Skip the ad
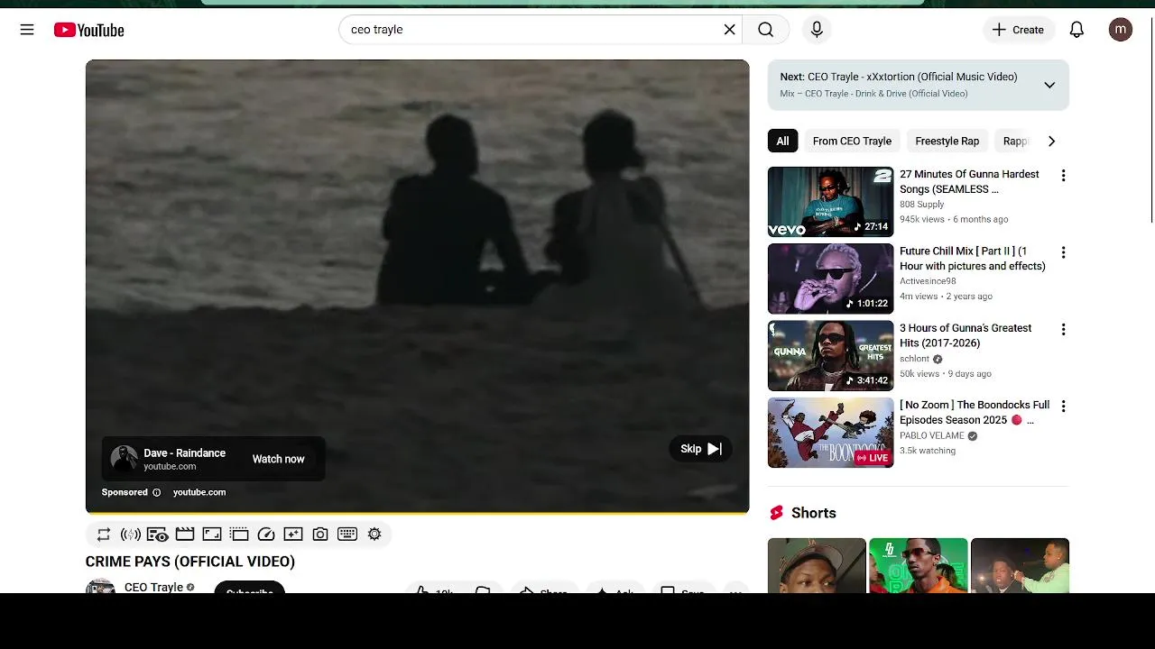Image resolution: width=1155 pixels, height=649 pixels. coord(701,449)
